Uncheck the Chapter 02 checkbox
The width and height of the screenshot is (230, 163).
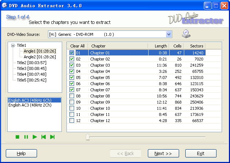pos(72,59)
